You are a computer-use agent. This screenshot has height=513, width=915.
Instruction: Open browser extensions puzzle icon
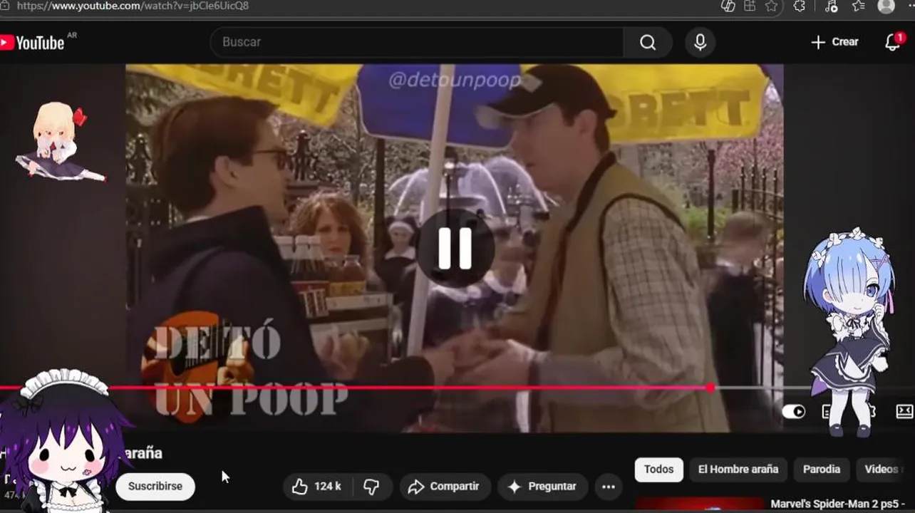click(x=800, y=6)
